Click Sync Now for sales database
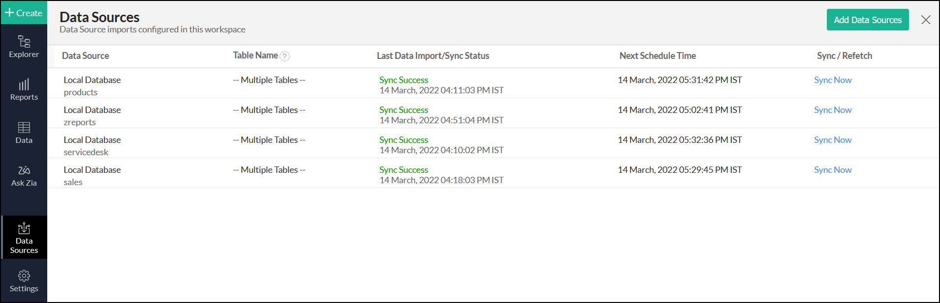This screenshot has width=940, height=303. pyautogui.click(x=832, y=170)
